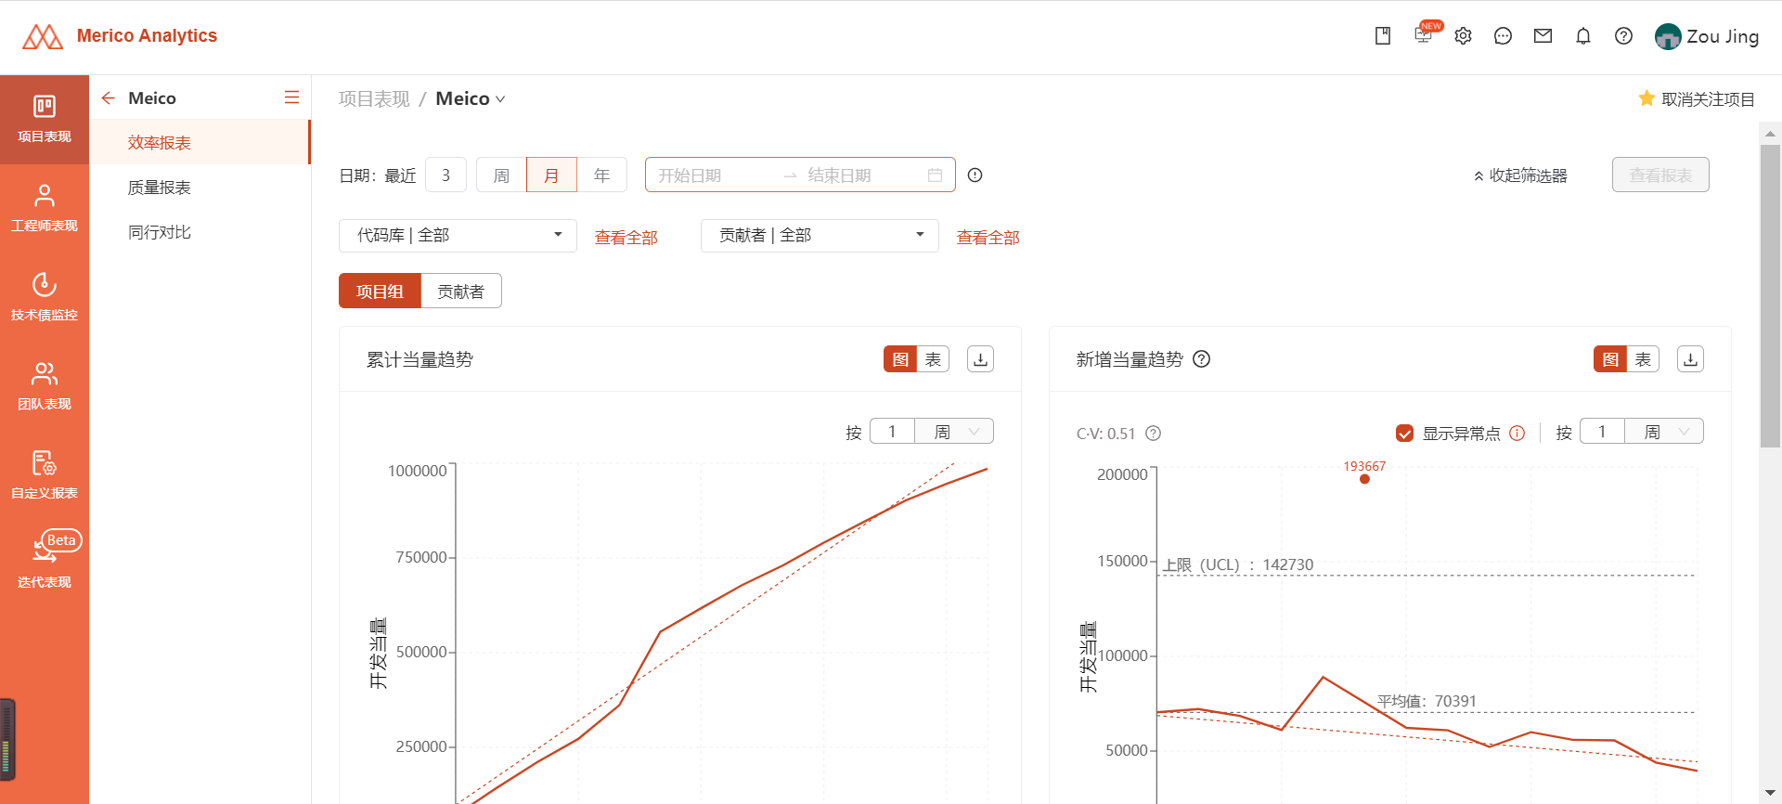This screenshot has height=804, width=1782.
Task: Open 周 interval dropdown in 累计当量趋势
Action: click(x=954, y=431)
